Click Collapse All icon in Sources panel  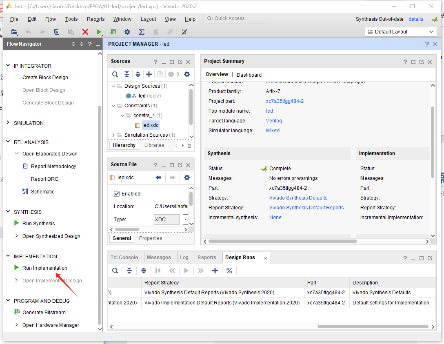click(x=127, y=74)
